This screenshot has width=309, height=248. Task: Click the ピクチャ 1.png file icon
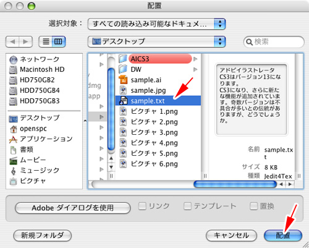pyautogui.click(x=123, y=111)
